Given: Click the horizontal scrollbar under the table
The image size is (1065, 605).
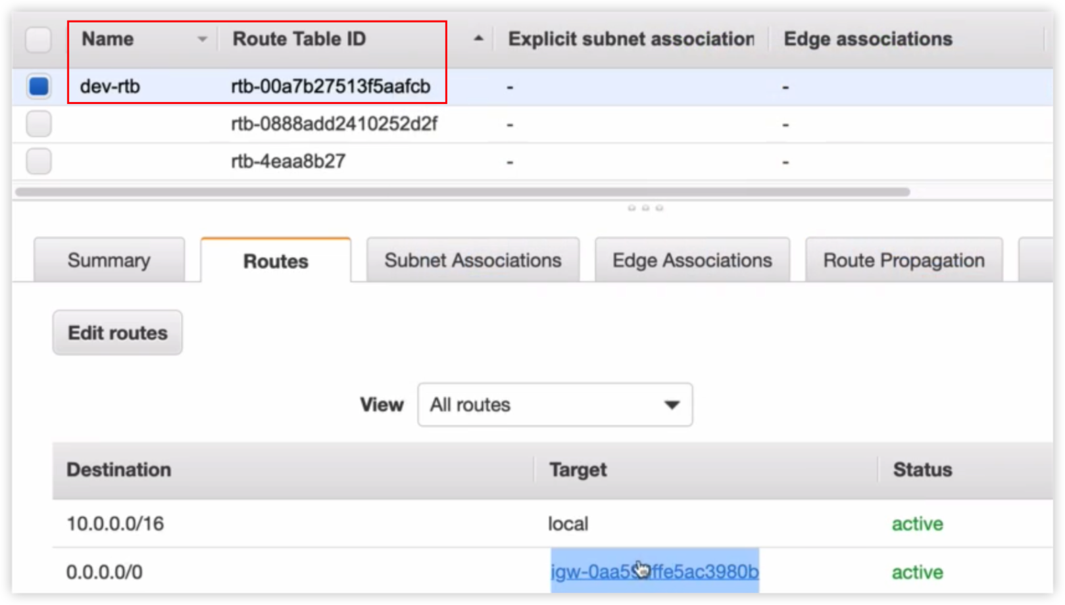Looking at the screenshot, I should 462,192.
